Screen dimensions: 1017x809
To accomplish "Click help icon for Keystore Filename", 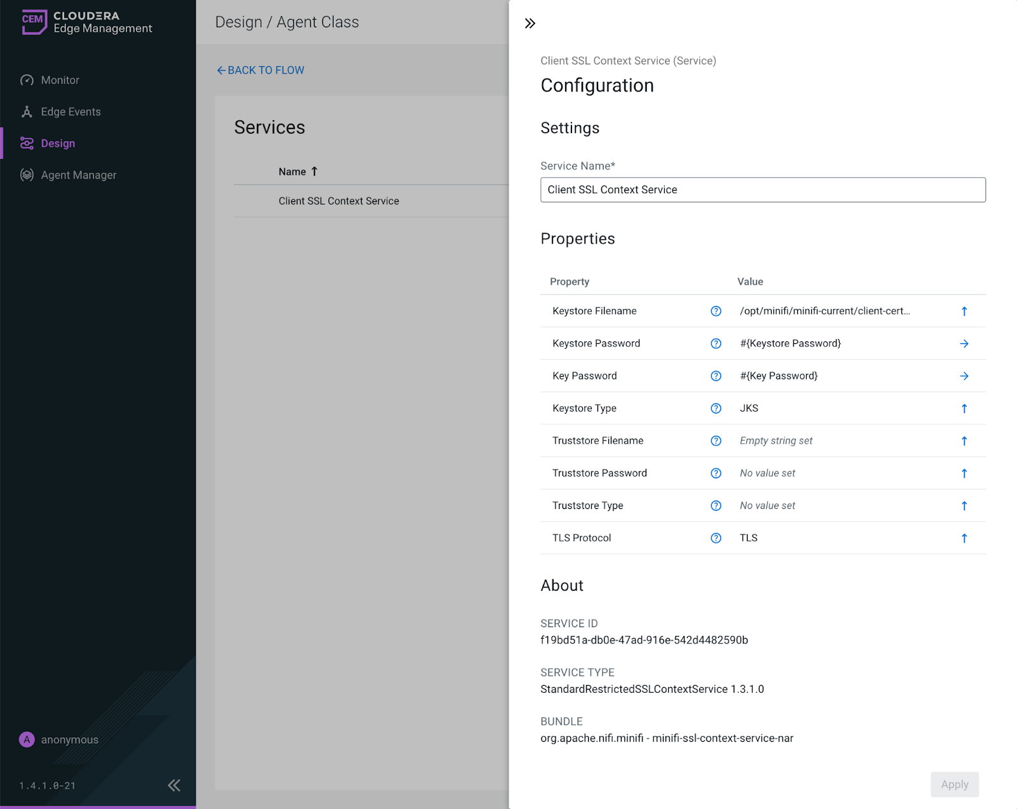I will tap(716, 311).
